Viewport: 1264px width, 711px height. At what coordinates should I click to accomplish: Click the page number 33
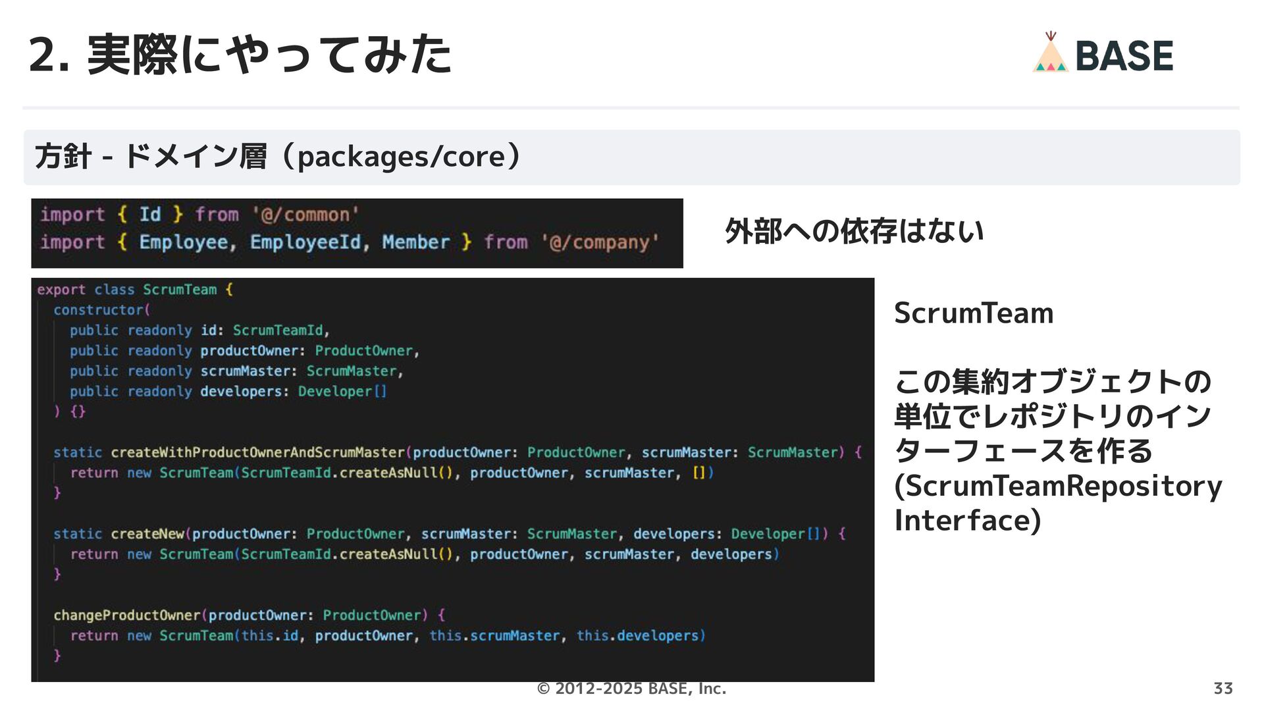(1223, 689)
